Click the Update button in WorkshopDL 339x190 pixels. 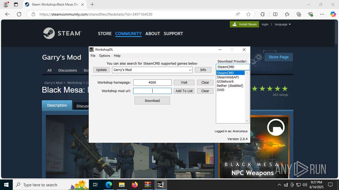[x=101, y=70]
